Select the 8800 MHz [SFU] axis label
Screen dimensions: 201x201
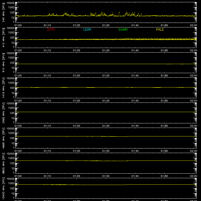(x=4, y=163)
